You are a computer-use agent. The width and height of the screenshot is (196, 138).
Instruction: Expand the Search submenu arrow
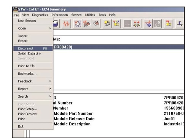point(50,96)
